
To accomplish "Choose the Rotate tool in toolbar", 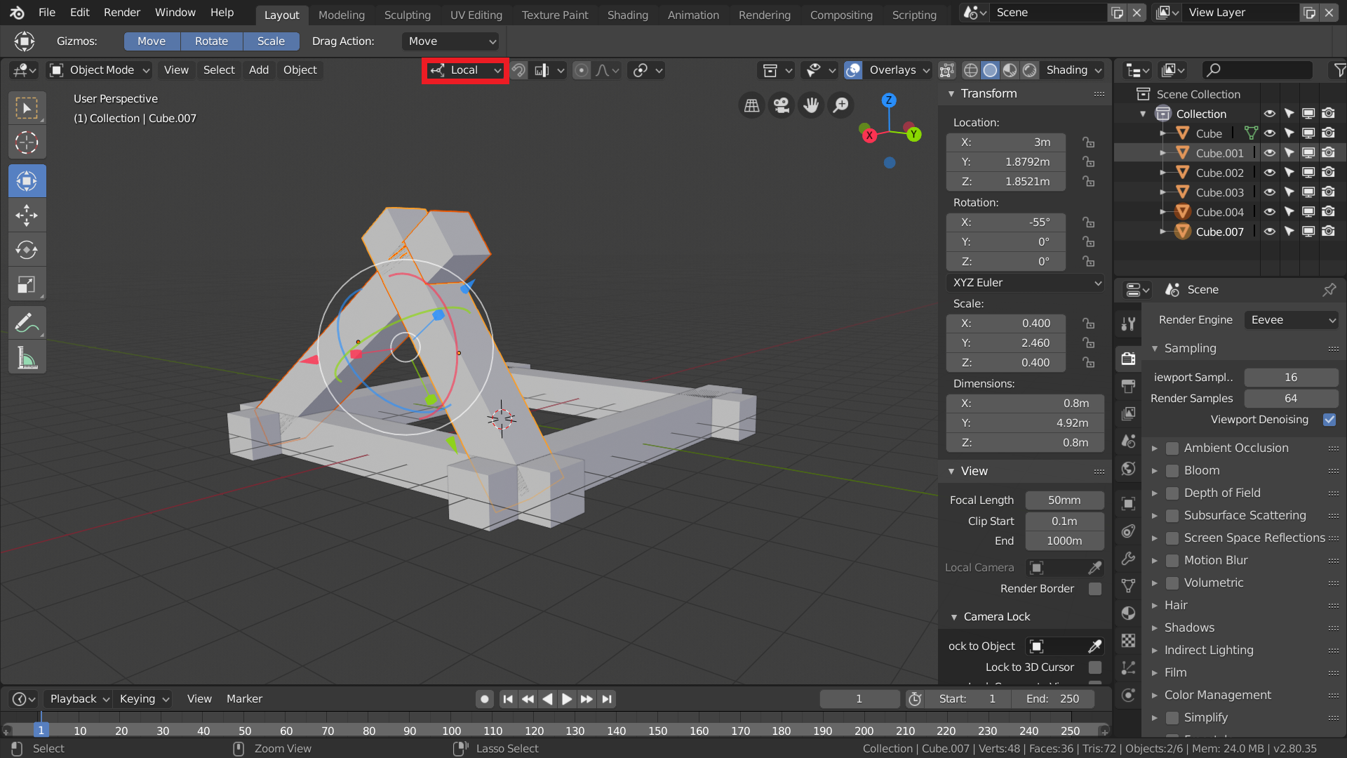I will (x=27, y=250).
